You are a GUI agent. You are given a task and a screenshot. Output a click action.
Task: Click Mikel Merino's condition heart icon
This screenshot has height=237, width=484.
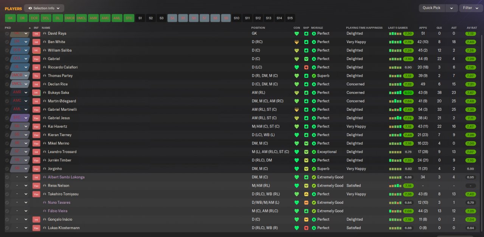coord(296,143)
